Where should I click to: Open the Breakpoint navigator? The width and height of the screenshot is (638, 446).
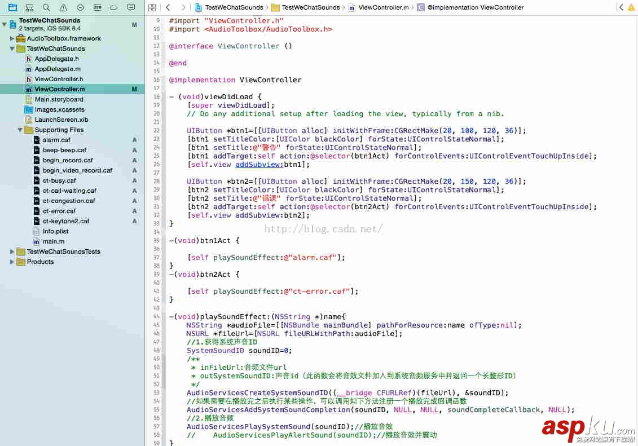point(114,7)
